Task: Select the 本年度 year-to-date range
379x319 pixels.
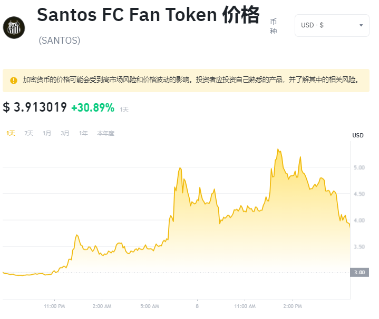Action: (105, 133)
